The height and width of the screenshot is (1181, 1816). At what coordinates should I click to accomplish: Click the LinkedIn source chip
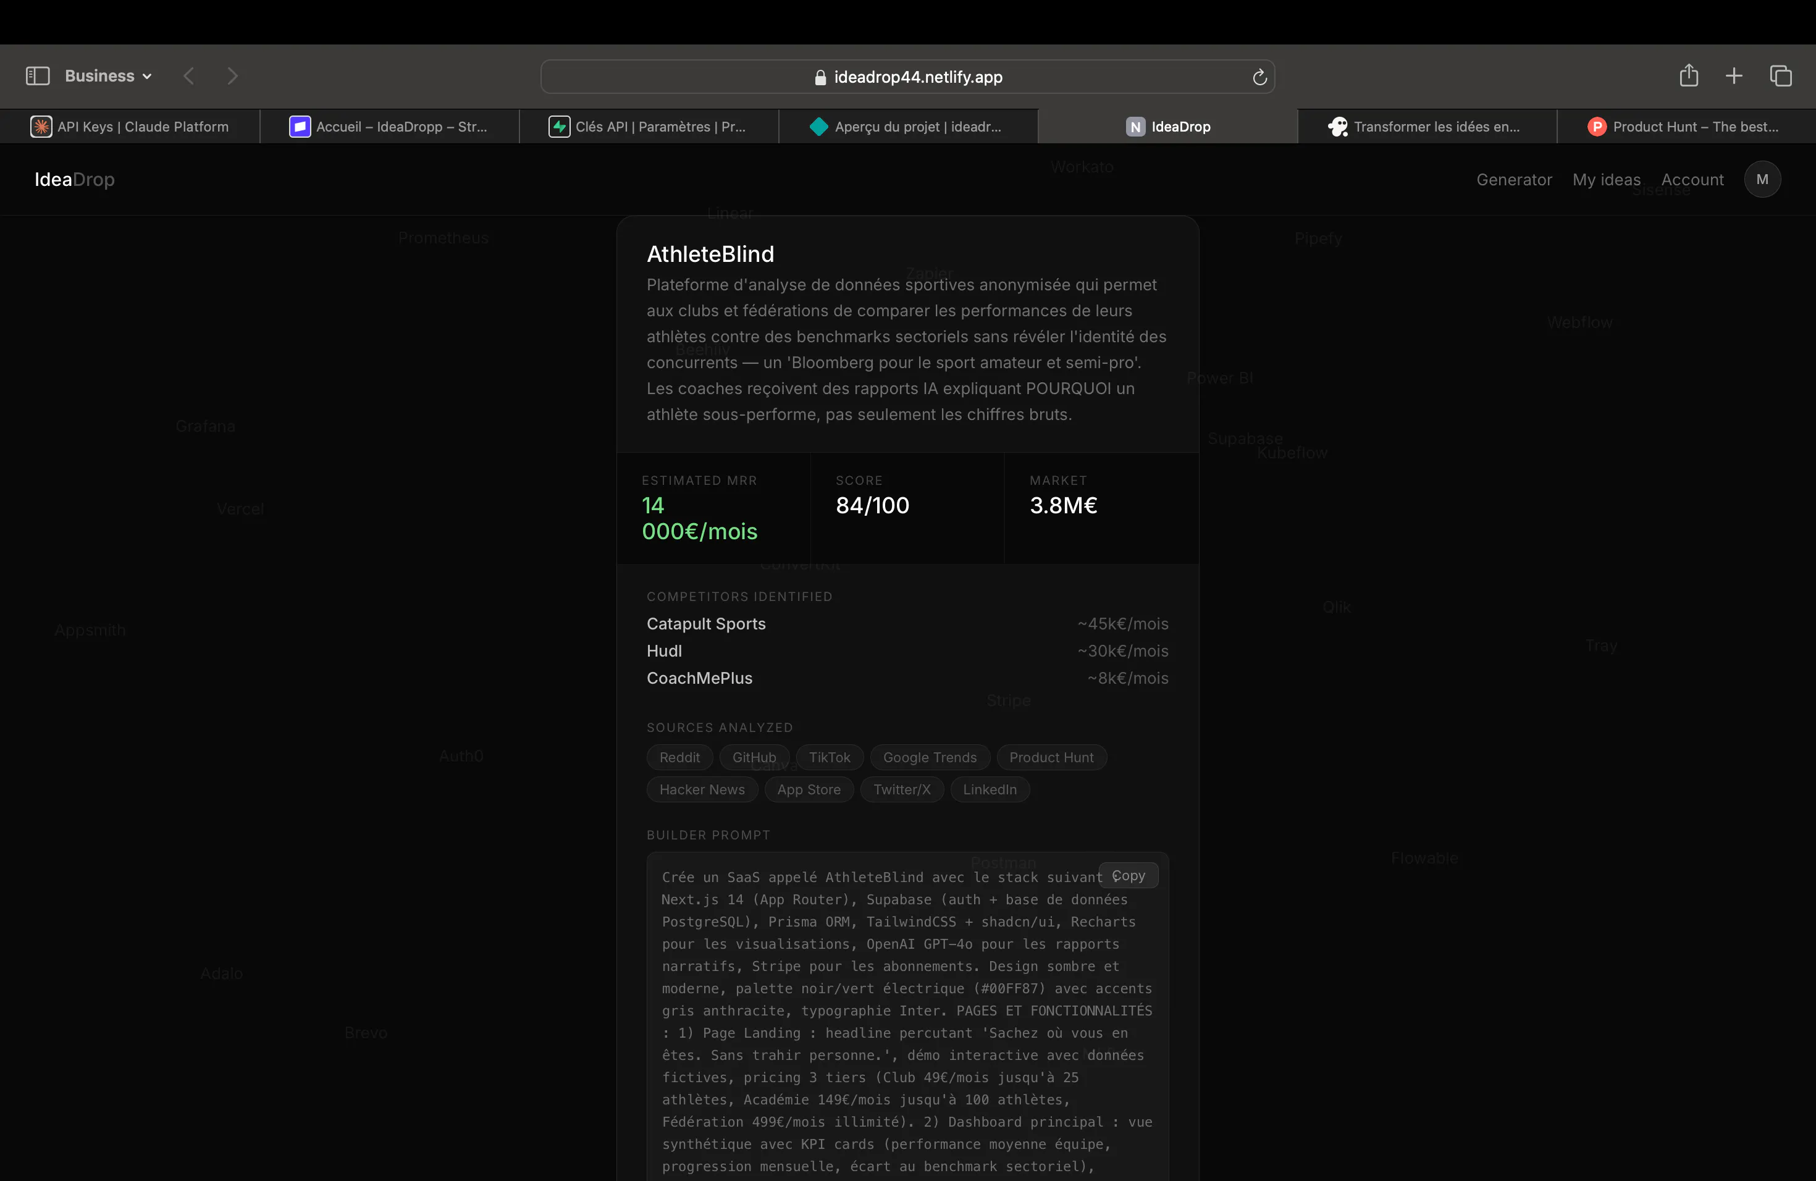pyautogui.click(x=990, y=789)
